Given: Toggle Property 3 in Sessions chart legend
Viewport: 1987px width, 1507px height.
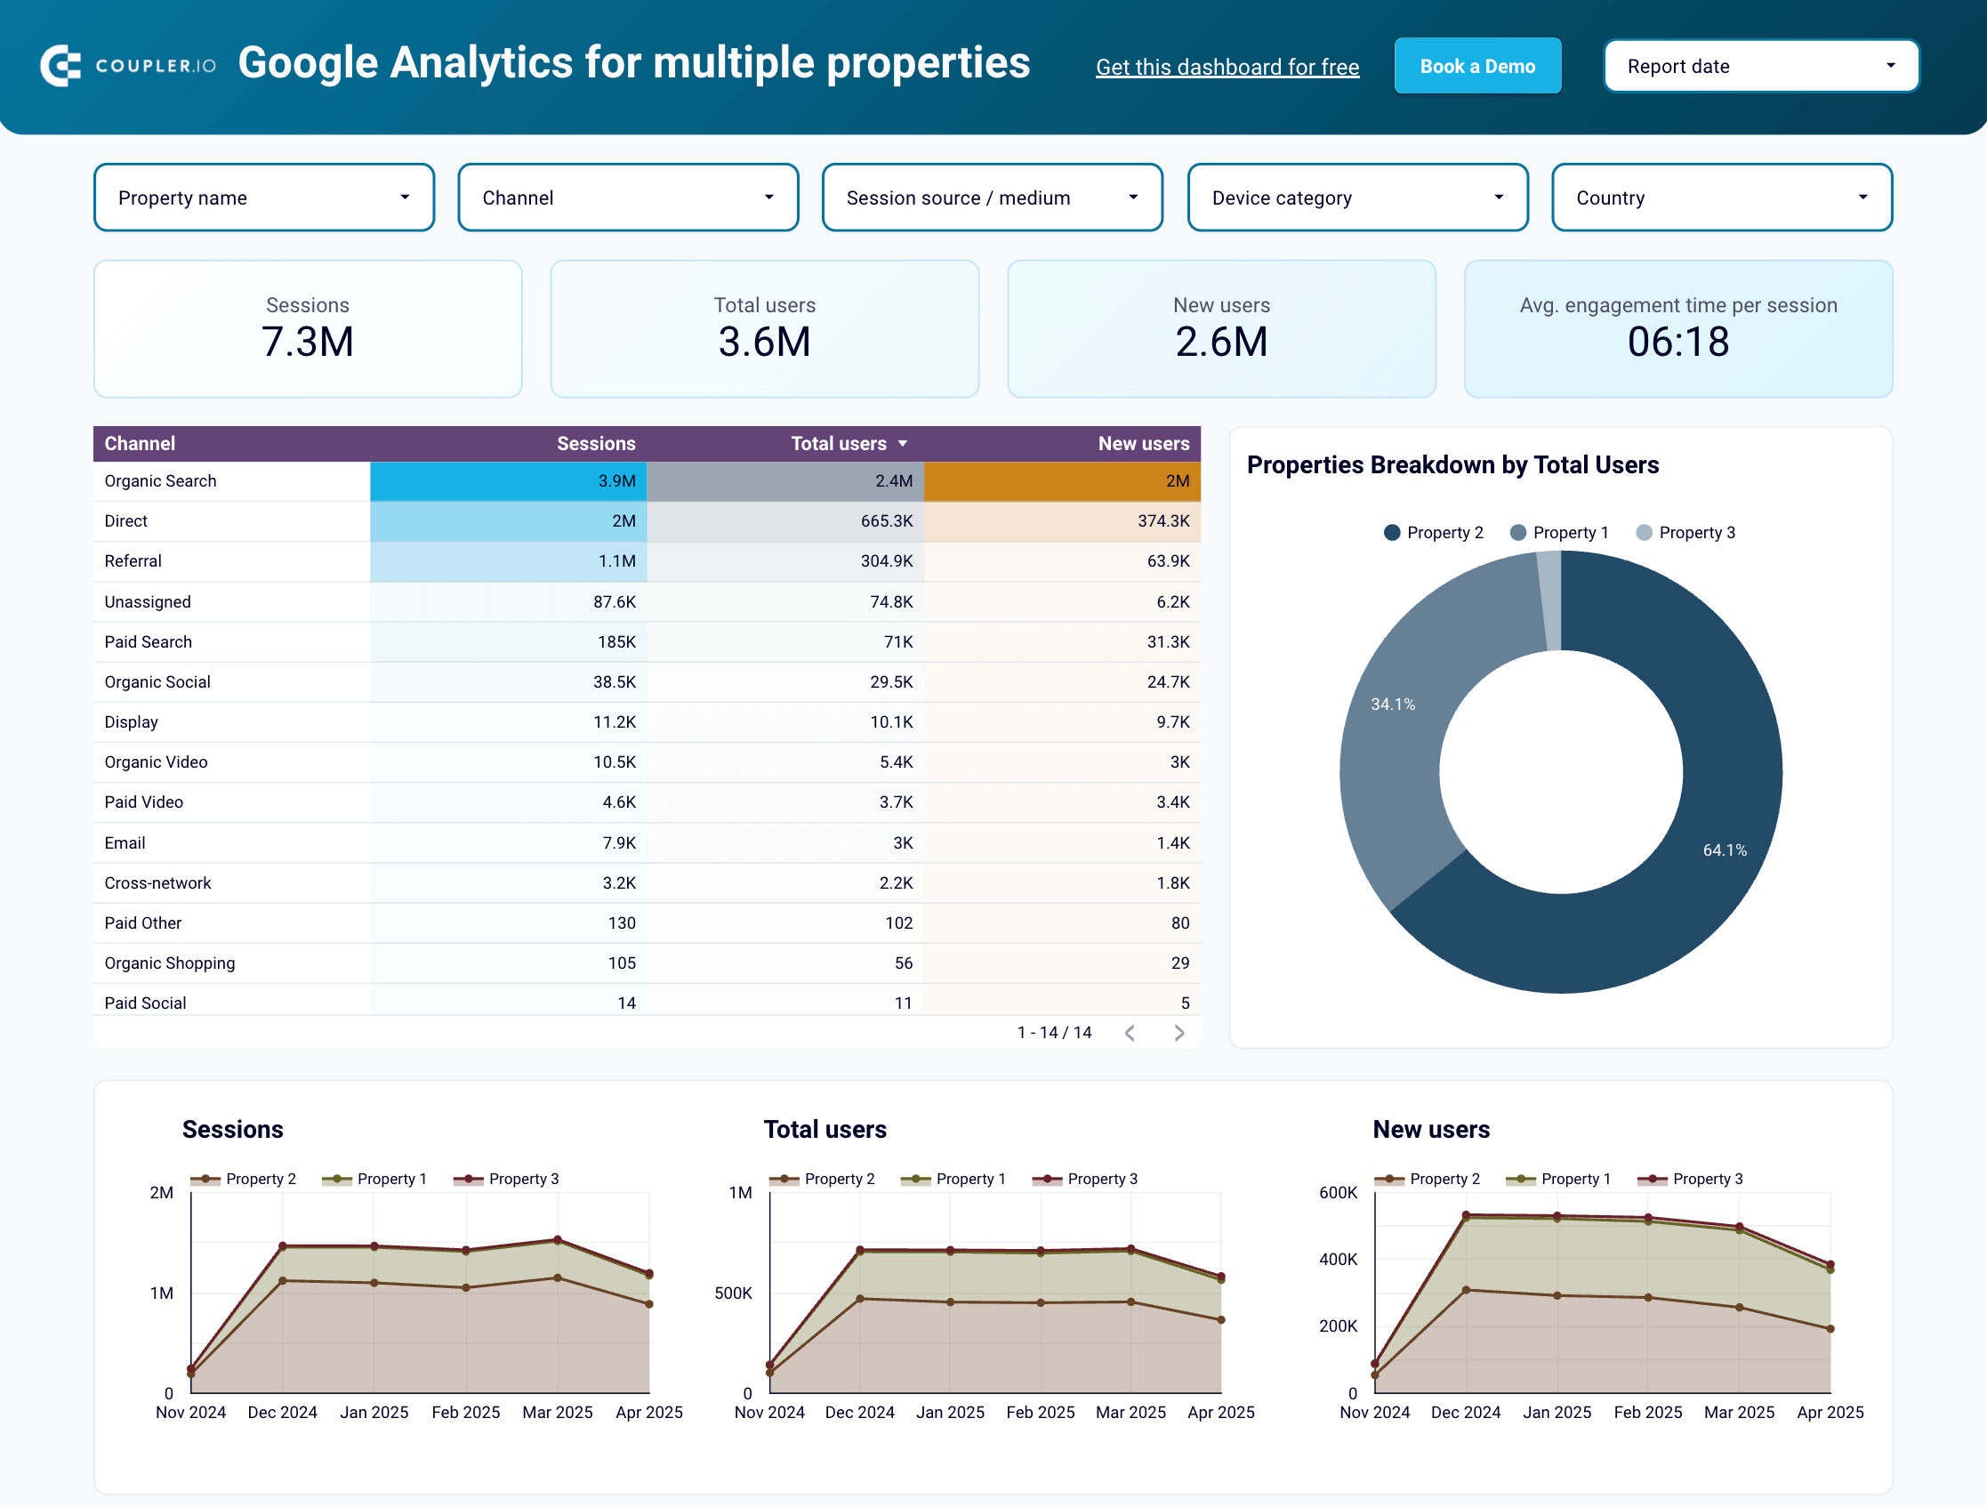Looking at the screenshot, I should [506, 1179].
